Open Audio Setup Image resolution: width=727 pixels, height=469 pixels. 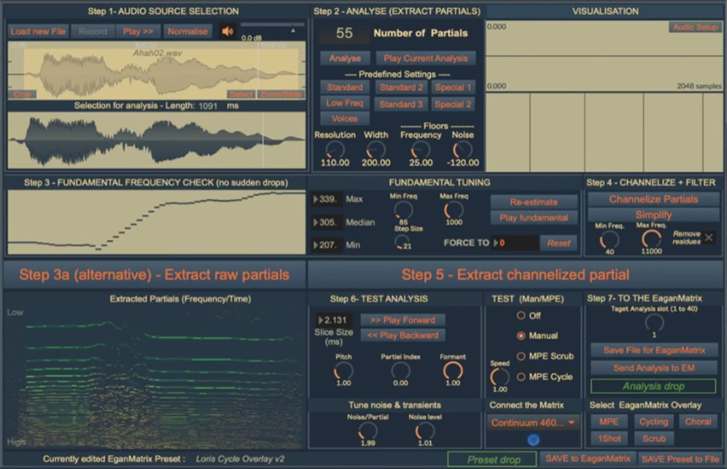click(695, 27)
